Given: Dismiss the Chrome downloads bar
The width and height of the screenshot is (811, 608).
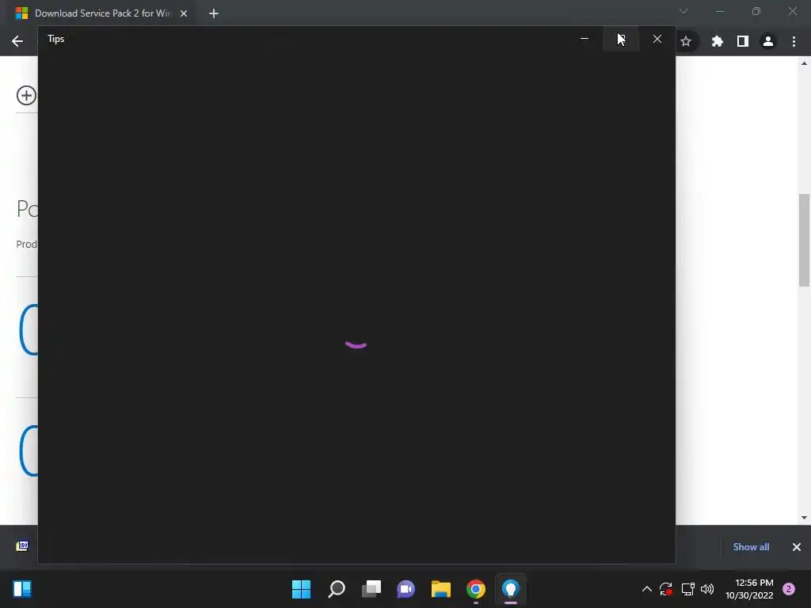Looking at the screenshot, I should pos(797,547).
